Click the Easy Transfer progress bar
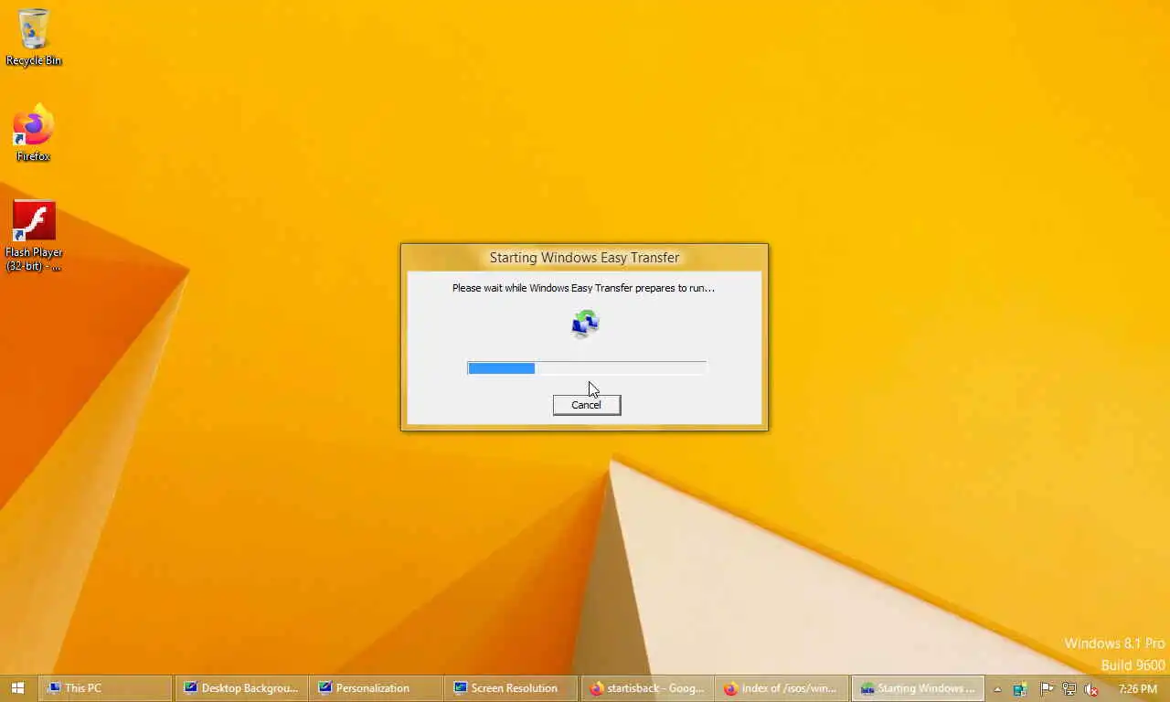This screenshot has height=702, width=1170. 587,368
